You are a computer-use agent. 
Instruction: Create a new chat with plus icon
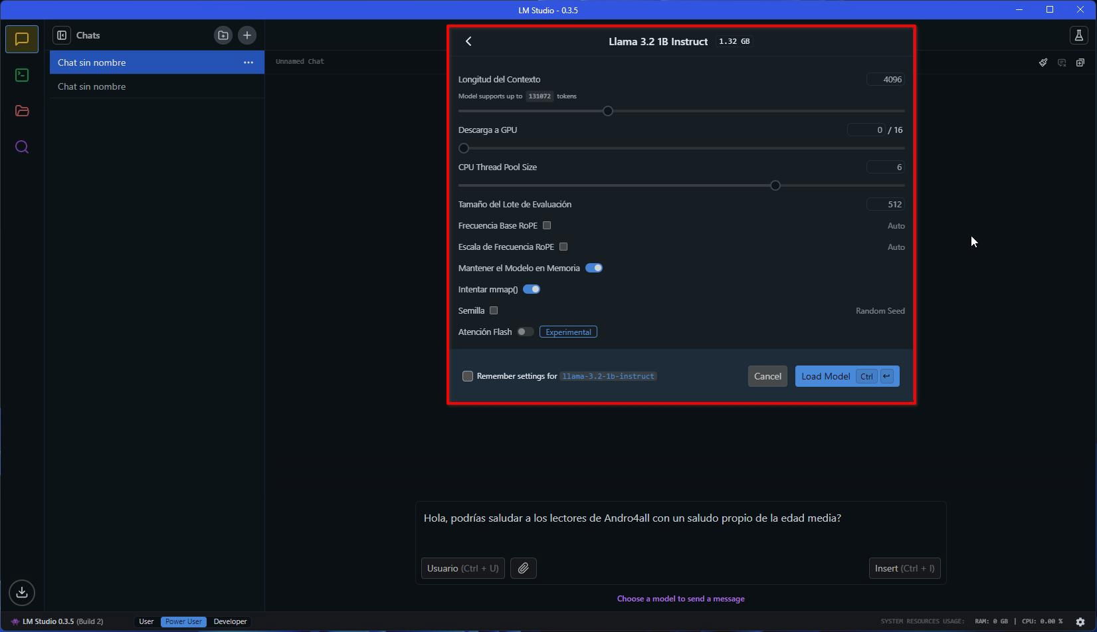click(247, 35)
